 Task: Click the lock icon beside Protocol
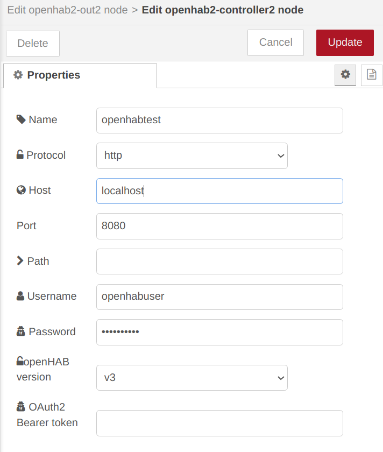pyautogui.click(x=18, y=155)
